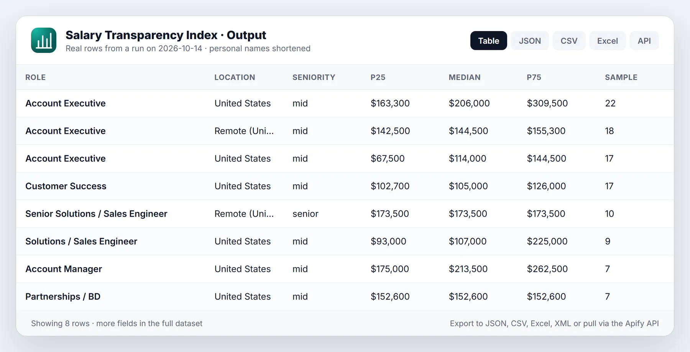Click the green bar chart logo icon
Screen dimensions: 690x352
click(x=44, y=40)
